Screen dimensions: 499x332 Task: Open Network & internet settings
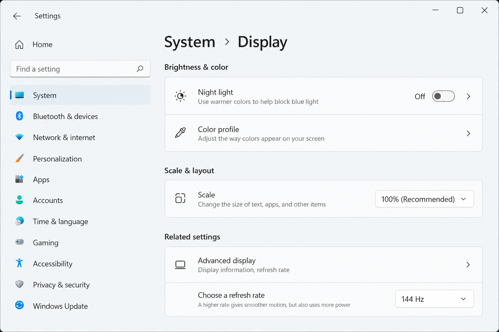(x=80, y=137)
